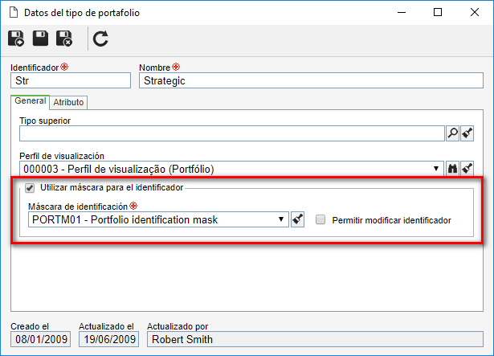Click the Perfil de visualización label
This screenshot has height=356, width=494.
pyautogui.click(x=62, y=156)
